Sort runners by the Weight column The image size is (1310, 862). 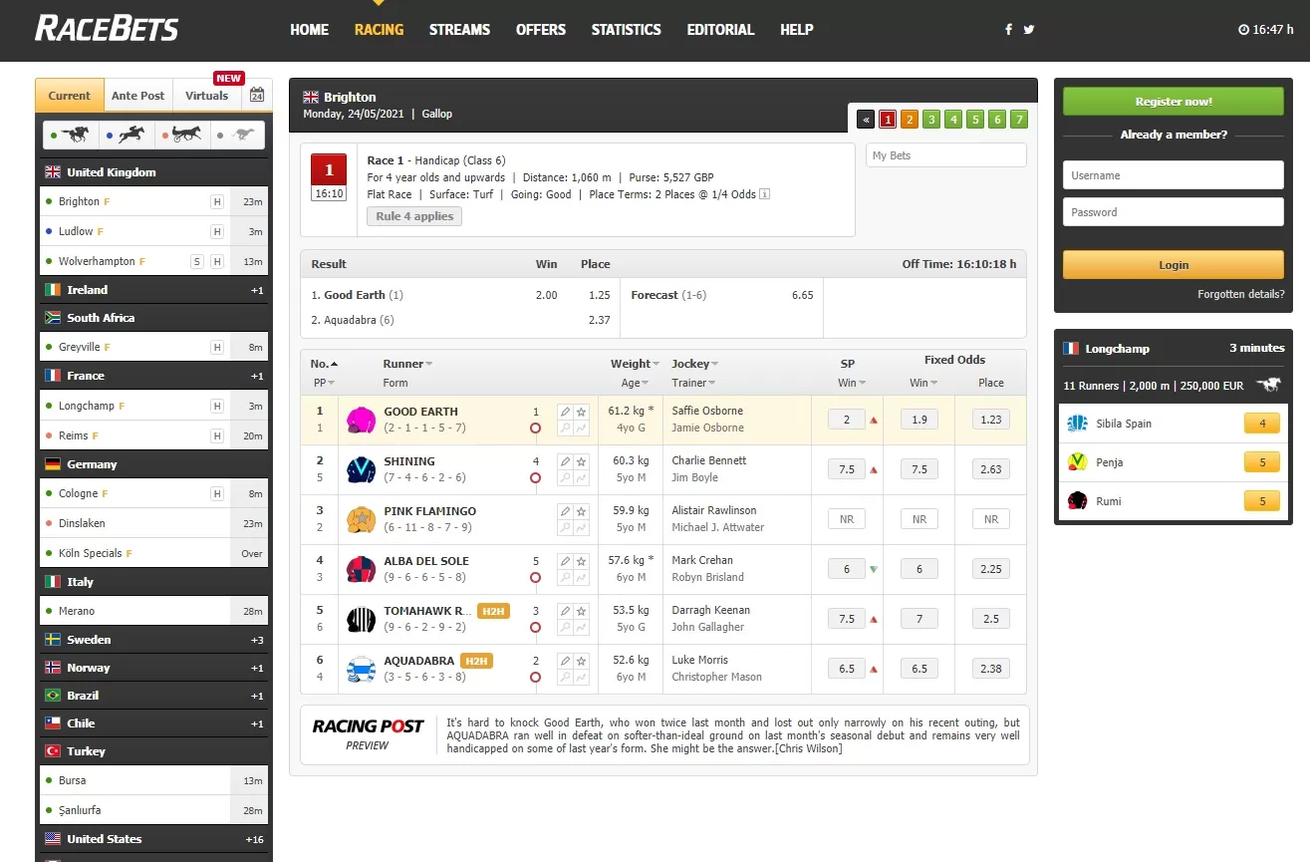coord(635,364)
